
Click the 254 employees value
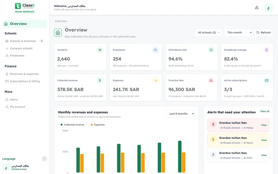coord(117,59)
